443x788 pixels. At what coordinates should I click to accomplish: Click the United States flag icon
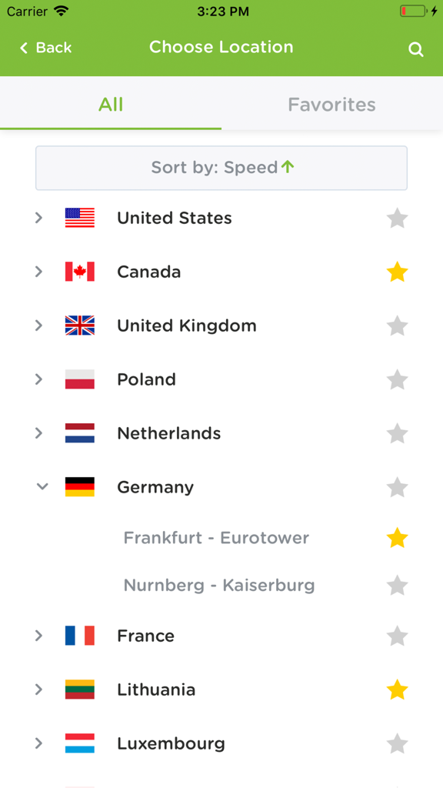[x=80, y=218]
